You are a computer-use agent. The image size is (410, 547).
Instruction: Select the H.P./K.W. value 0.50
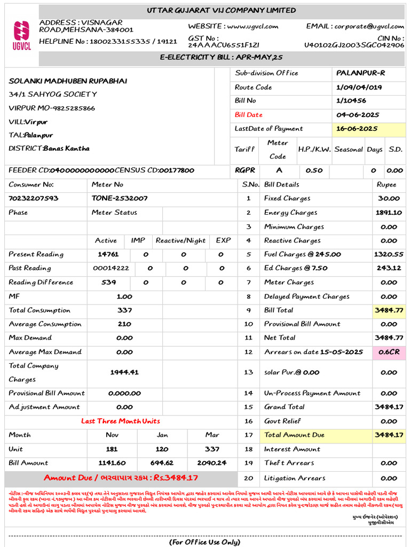[x=314, y=170]
